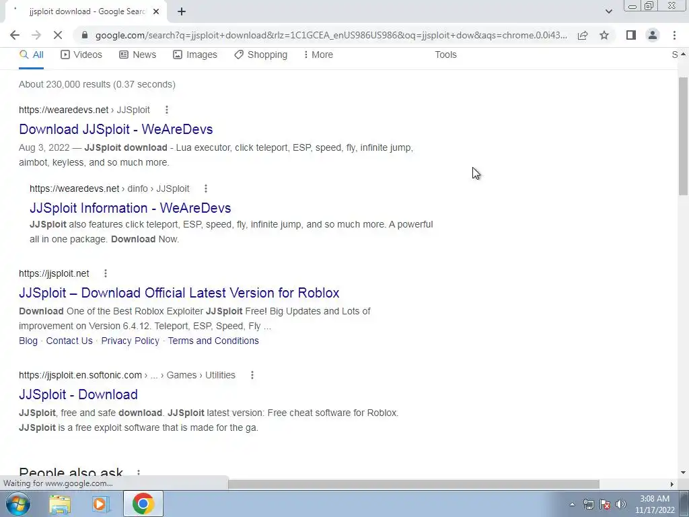The height and width of the screenshot is (517, 689).
Task: Click the vertical scrollbar thumb
Action: point(683,136)
